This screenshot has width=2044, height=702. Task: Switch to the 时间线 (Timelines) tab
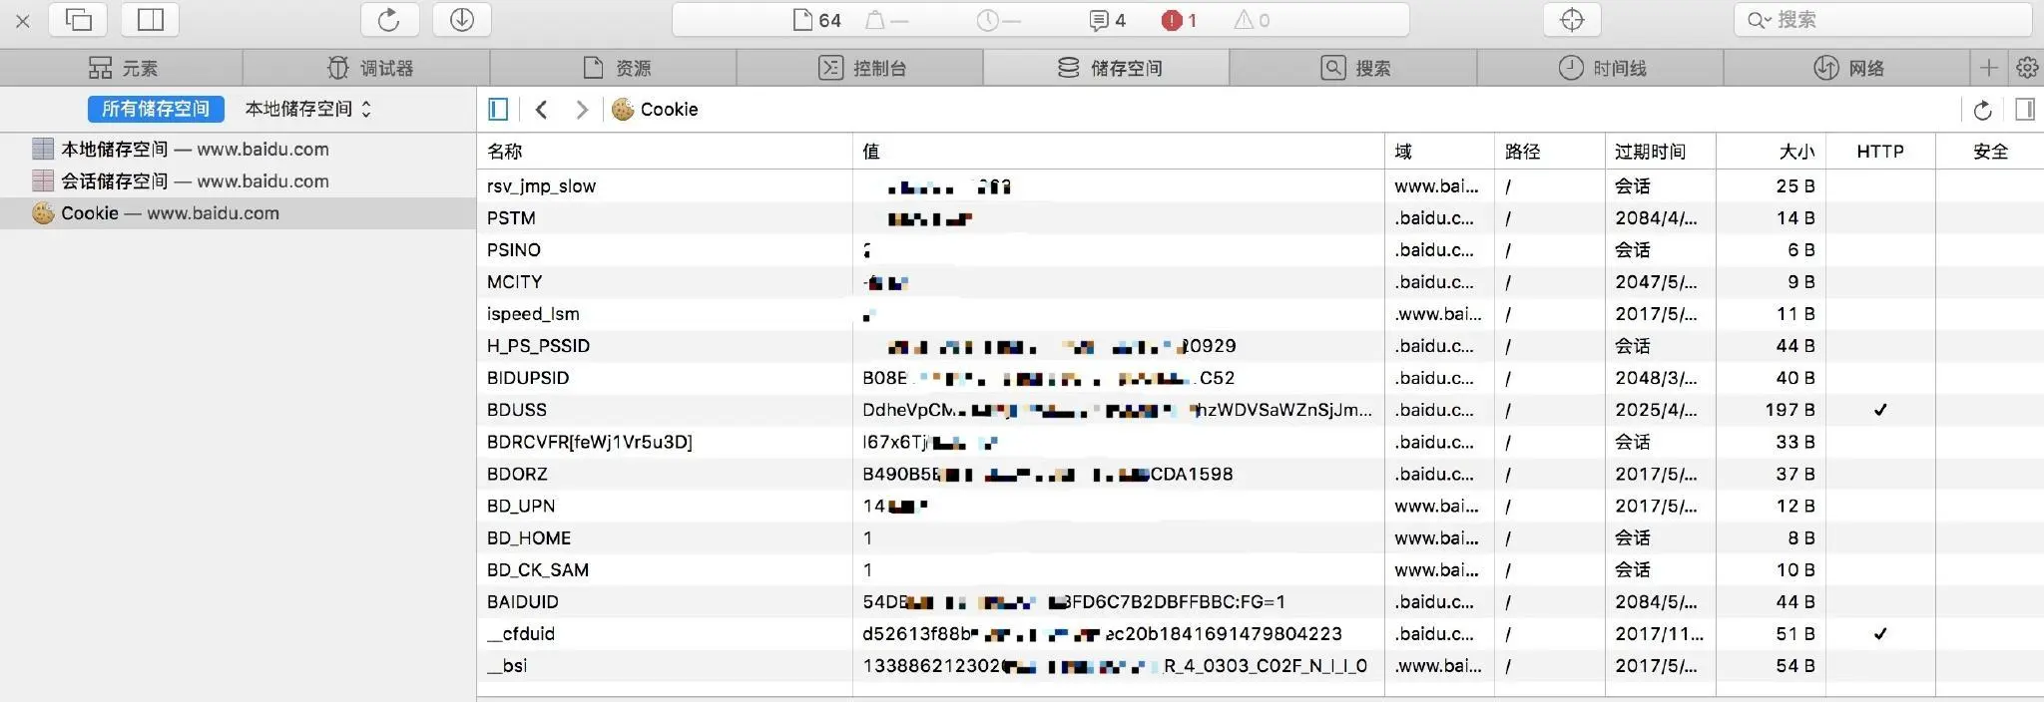coord(1600,68)
